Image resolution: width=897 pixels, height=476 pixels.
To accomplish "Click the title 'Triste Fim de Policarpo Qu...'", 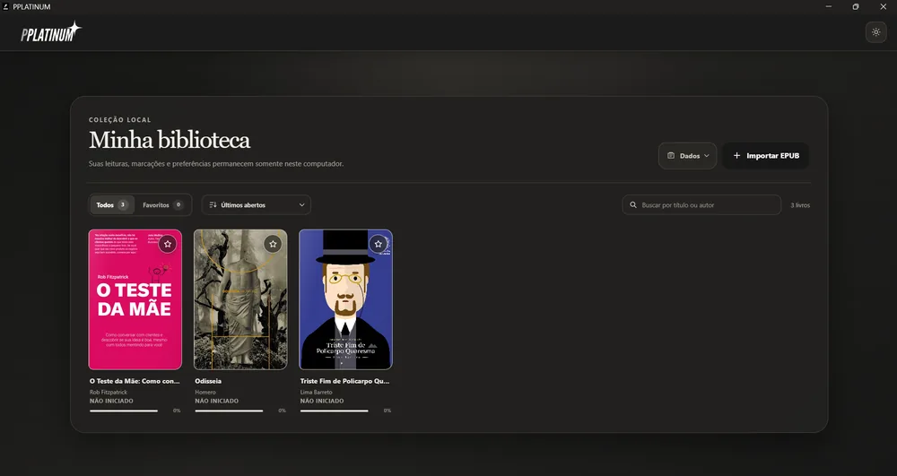I will [x=345, y=381].
